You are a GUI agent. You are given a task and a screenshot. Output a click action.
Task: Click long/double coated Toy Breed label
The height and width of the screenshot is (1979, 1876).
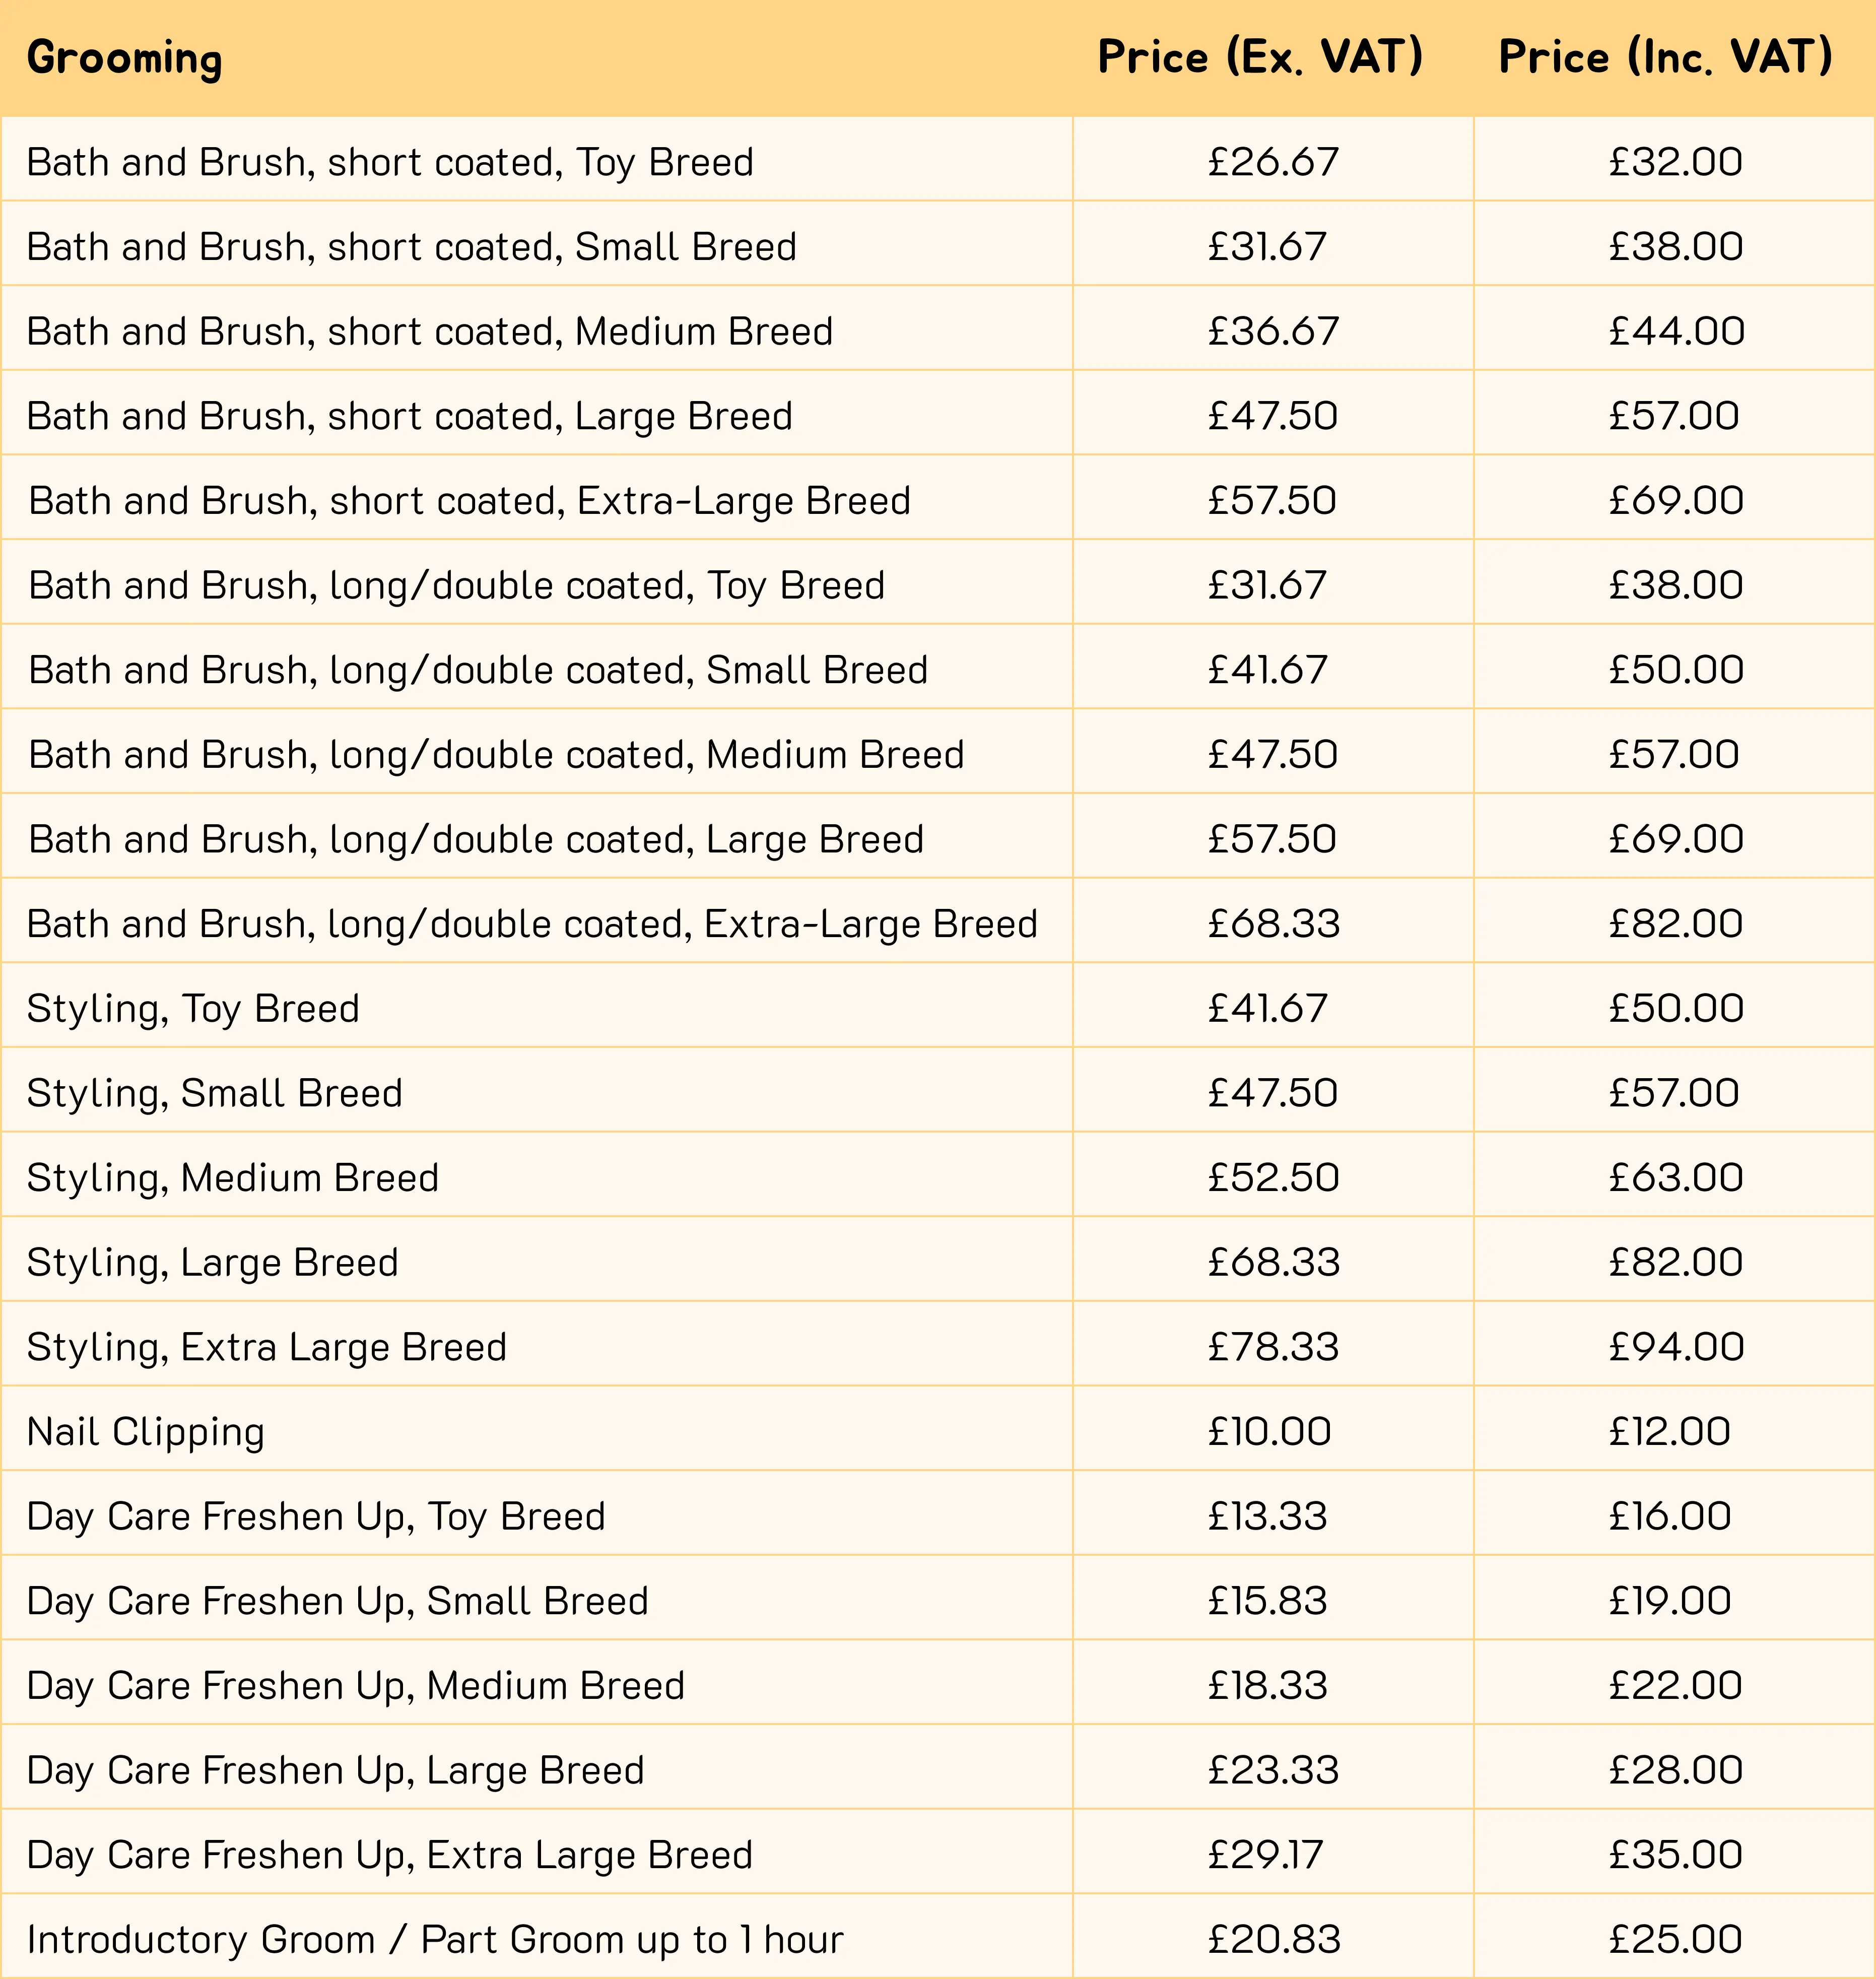click(457, 585)
